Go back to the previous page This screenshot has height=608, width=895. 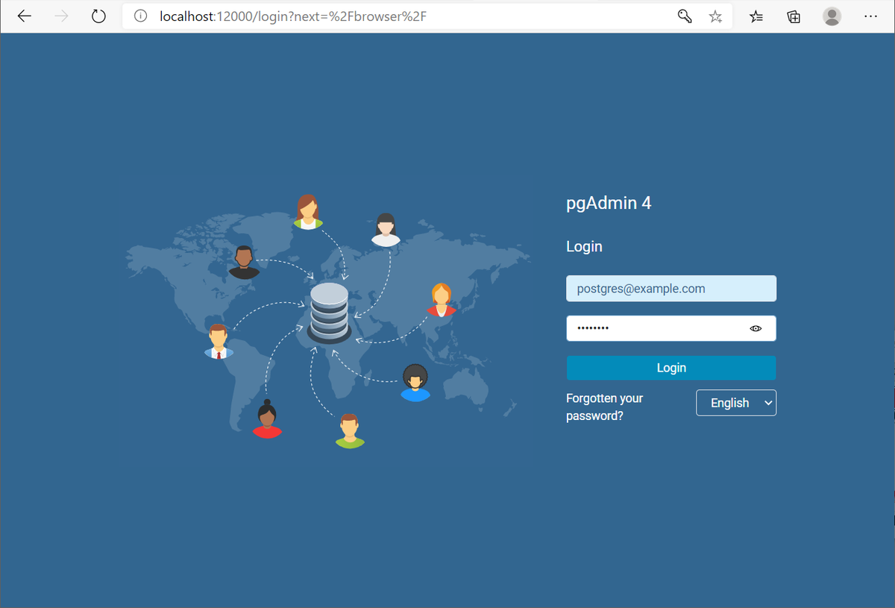click(25, 16)
